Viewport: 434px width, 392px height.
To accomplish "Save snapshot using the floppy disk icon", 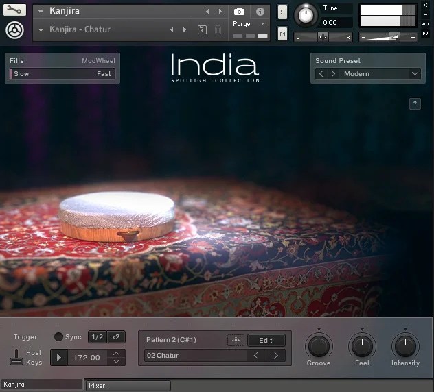I will tap(202, 29).
